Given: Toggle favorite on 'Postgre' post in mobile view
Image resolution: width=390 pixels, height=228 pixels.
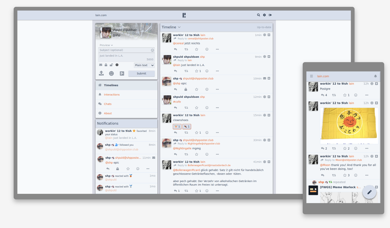Looking at the screenshot, I should click(x=345, y=95).
